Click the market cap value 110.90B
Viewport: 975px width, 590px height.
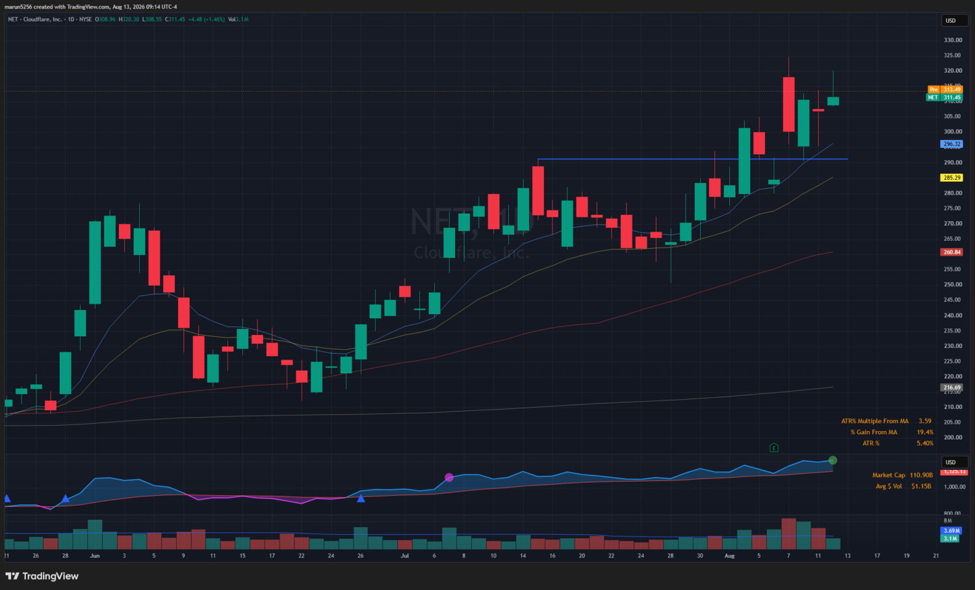point(921,475)
